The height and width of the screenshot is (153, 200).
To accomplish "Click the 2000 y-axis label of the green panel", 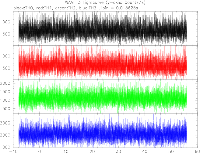I will pos(5,83).
